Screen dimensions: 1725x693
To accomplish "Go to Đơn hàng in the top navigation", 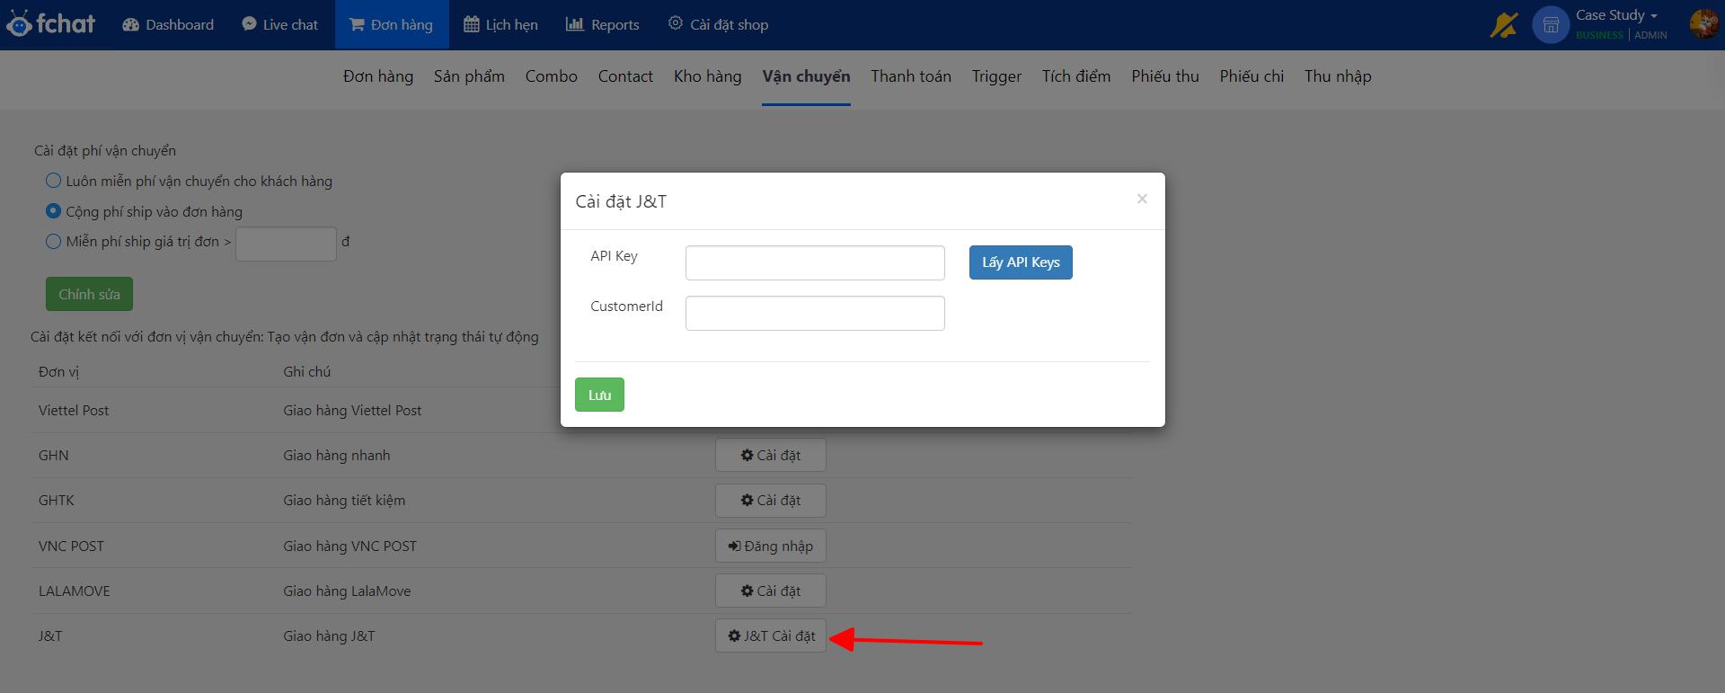I will 391,24.
